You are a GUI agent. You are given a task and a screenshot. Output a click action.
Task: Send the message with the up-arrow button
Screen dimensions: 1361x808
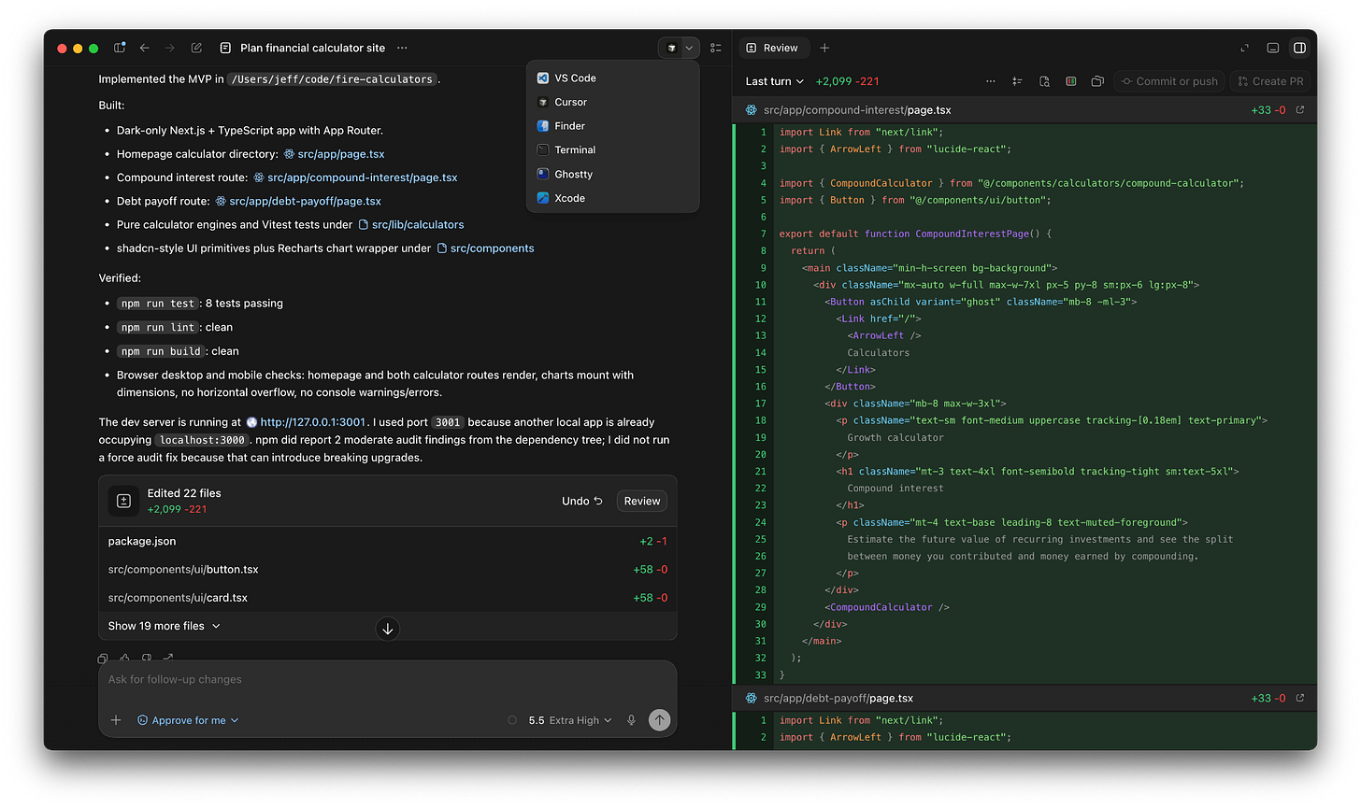pos(660,719)
